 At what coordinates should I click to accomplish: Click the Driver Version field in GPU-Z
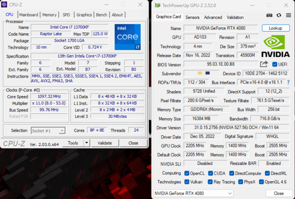click(236, 127)
